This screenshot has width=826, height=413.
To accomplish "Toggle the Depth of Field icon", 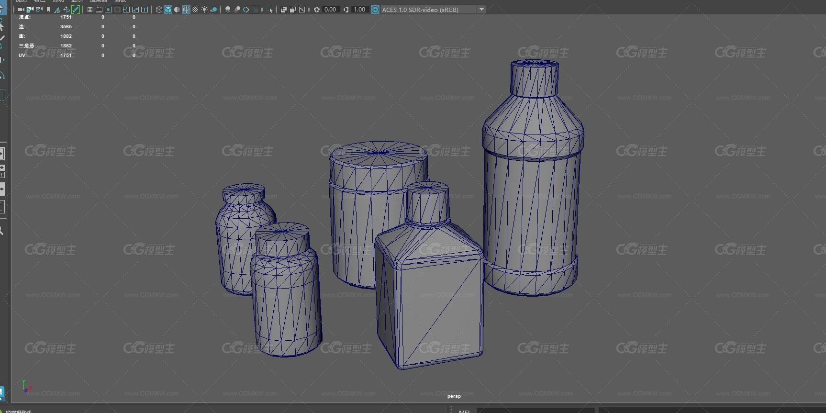I will [x=256, y=10].
